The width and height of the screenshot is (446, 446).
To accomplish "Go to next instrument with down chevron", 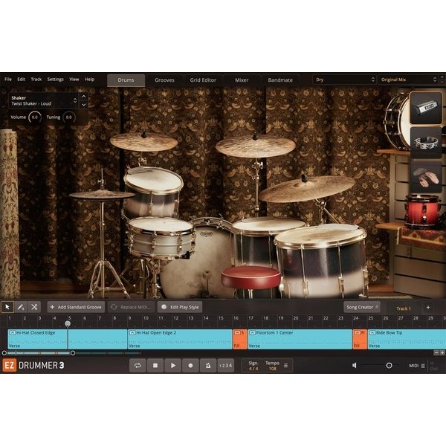I will pos(83,104).
